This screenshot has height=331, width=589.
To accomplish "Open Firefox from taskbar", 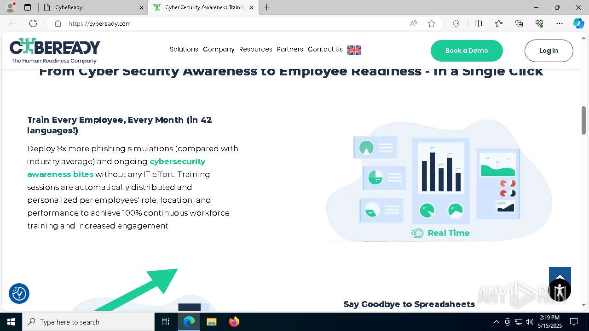I will 234,322.
